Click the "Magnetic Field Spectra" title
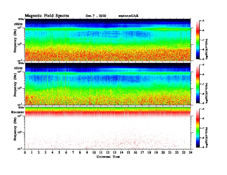The width and height of the screenshot is (227, 175). point(47,16)
